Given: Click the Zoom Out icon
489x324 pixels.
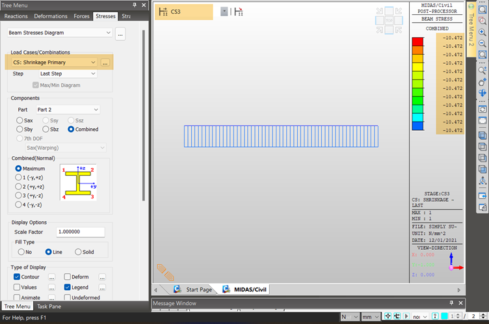Looking at the screenshot, I should point(482,44).
